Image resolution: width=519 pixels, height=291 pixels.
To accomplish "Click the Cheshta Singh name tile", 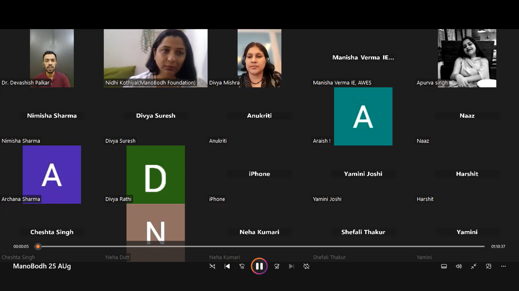I will (52, 232).
